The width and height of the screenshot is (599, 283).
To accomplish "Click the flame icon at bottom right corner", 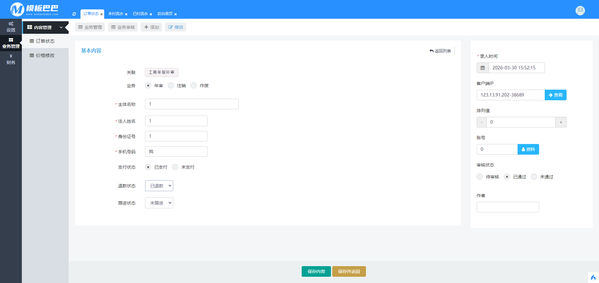I will point(593,277).
